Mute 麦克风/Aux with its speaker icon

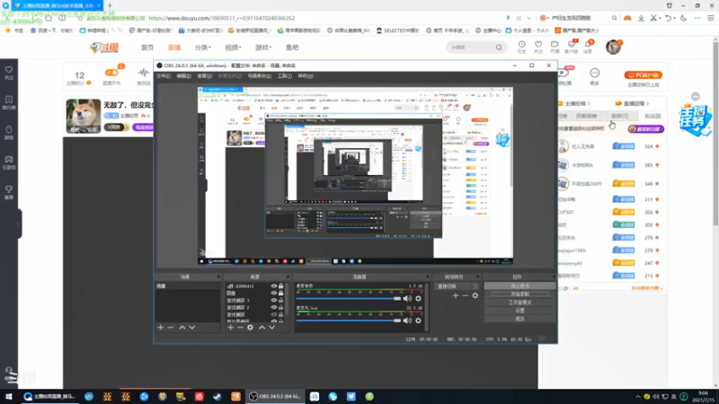(x=407, y=321)
